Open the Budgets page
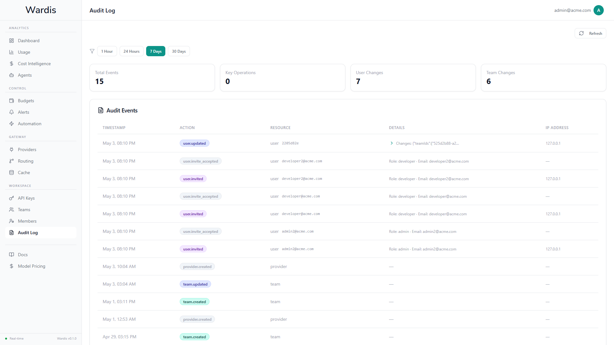614x345 pixels. 41,101
